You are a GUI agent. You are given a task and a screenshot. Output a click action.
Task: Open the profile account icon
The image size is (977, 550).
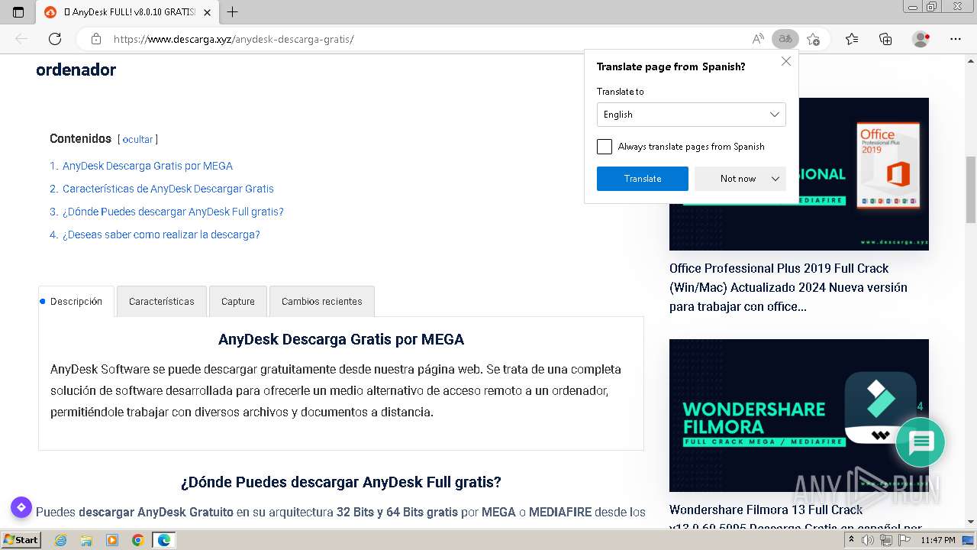pyautogui.click(x=921, y=39)
